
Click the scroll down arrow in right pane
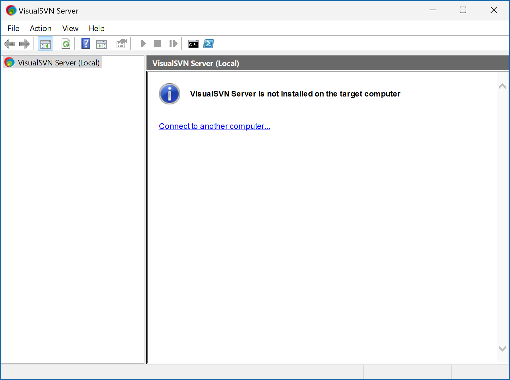pyautogui.click(x=502, y=348)
